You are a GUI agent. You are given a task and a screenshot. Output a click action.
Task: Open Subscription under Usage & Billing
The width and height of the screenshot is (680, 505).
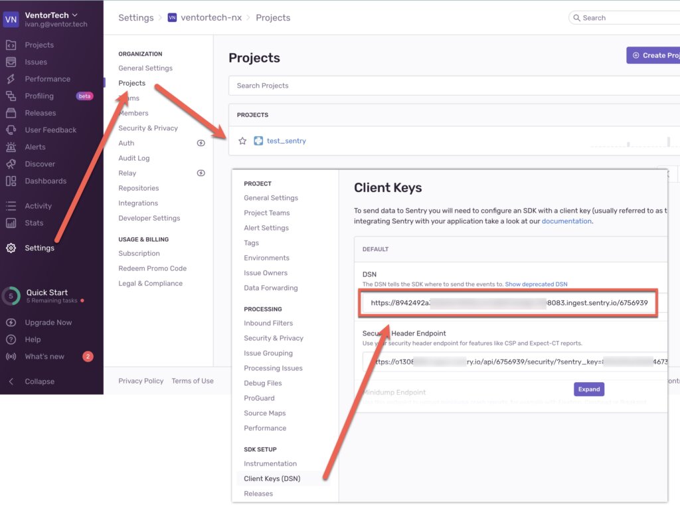coord(139,253)
